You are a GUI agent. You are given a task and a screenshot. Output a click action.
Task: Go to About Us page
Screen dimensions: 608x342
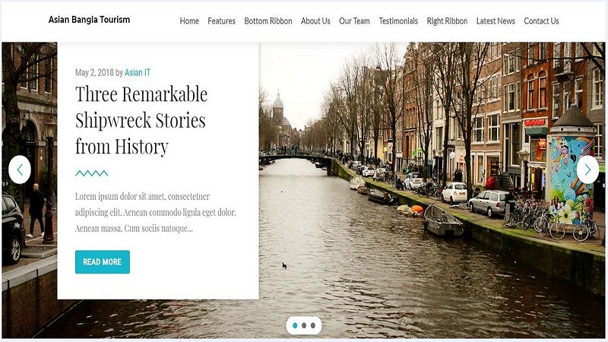coord(315,21)
